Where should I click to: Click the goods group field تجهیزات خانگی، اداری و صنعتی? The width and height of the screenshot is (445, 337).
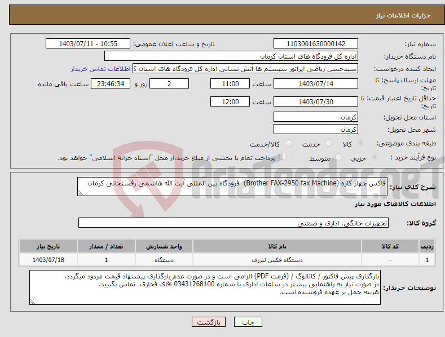233,223
